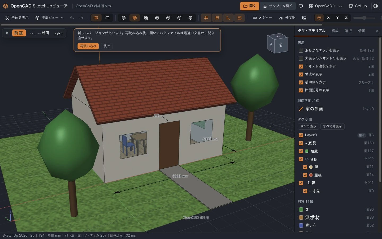
Task: Click the language globe icon
Action: click(376, 6)
